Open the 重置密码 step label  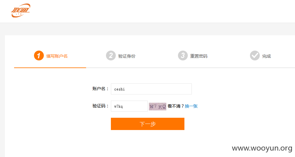[199, 56]
